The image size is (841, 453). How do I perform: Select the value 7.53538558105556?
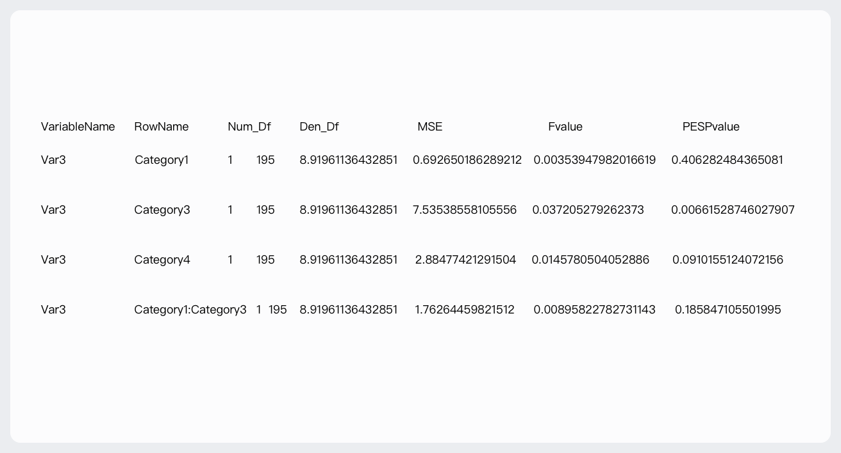(464, 210)
